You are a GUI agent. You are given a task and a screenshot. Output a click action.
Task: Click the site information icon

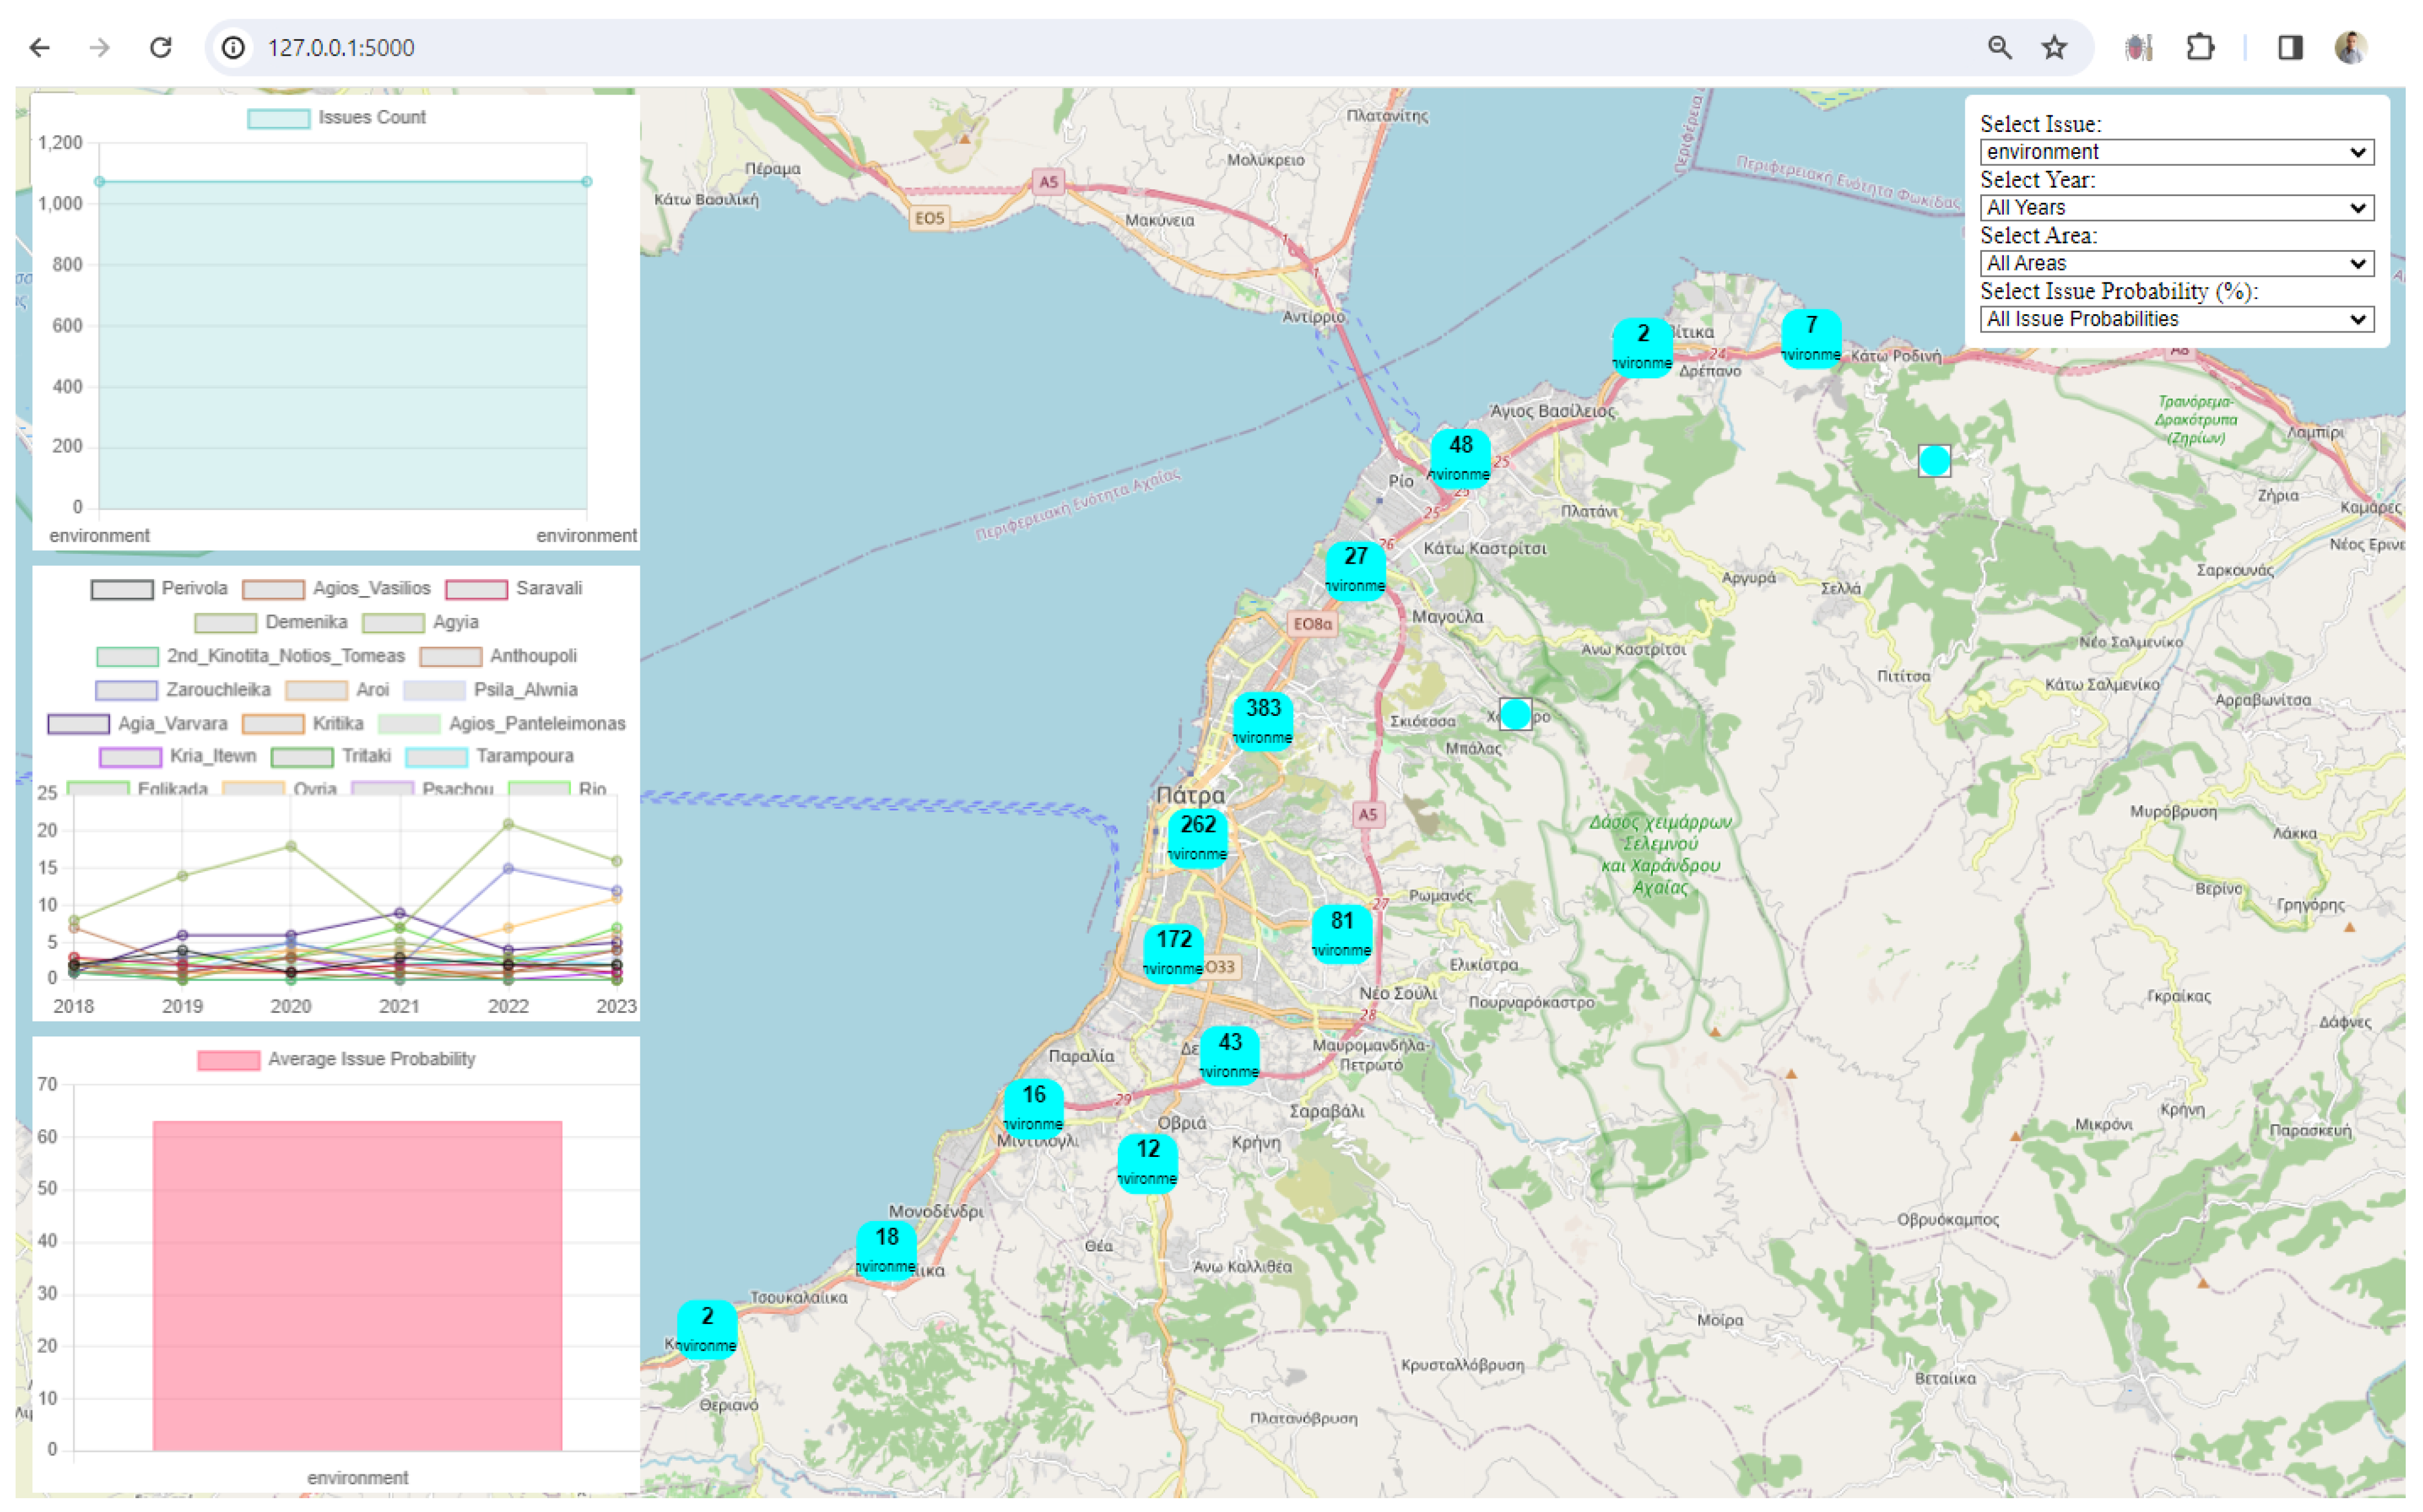point(233,47)
